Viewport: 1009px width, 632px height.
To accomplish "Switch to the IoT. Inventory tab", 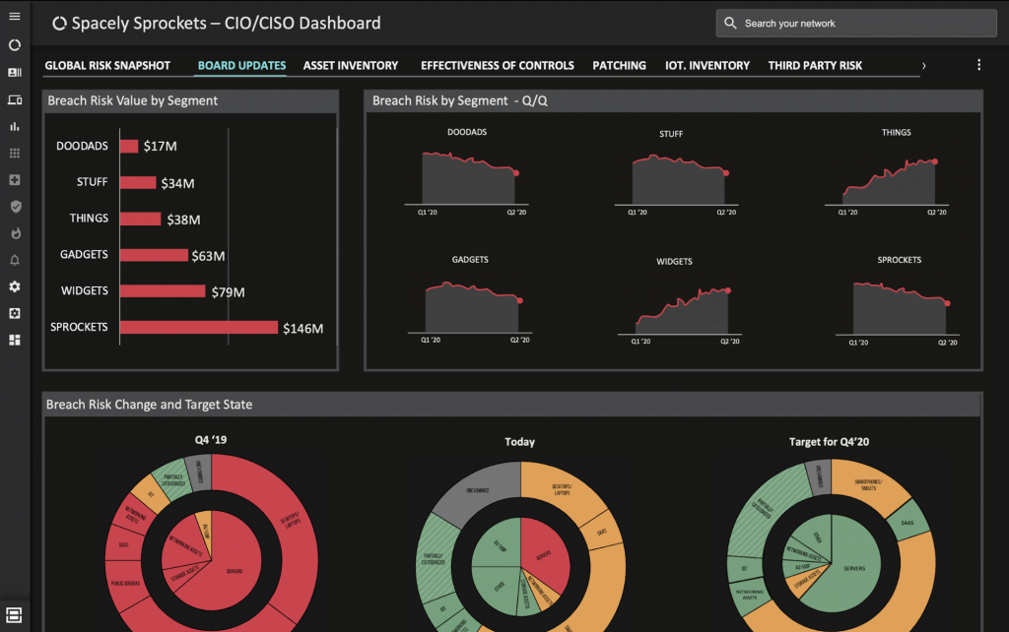I will (x=707, y=66).
